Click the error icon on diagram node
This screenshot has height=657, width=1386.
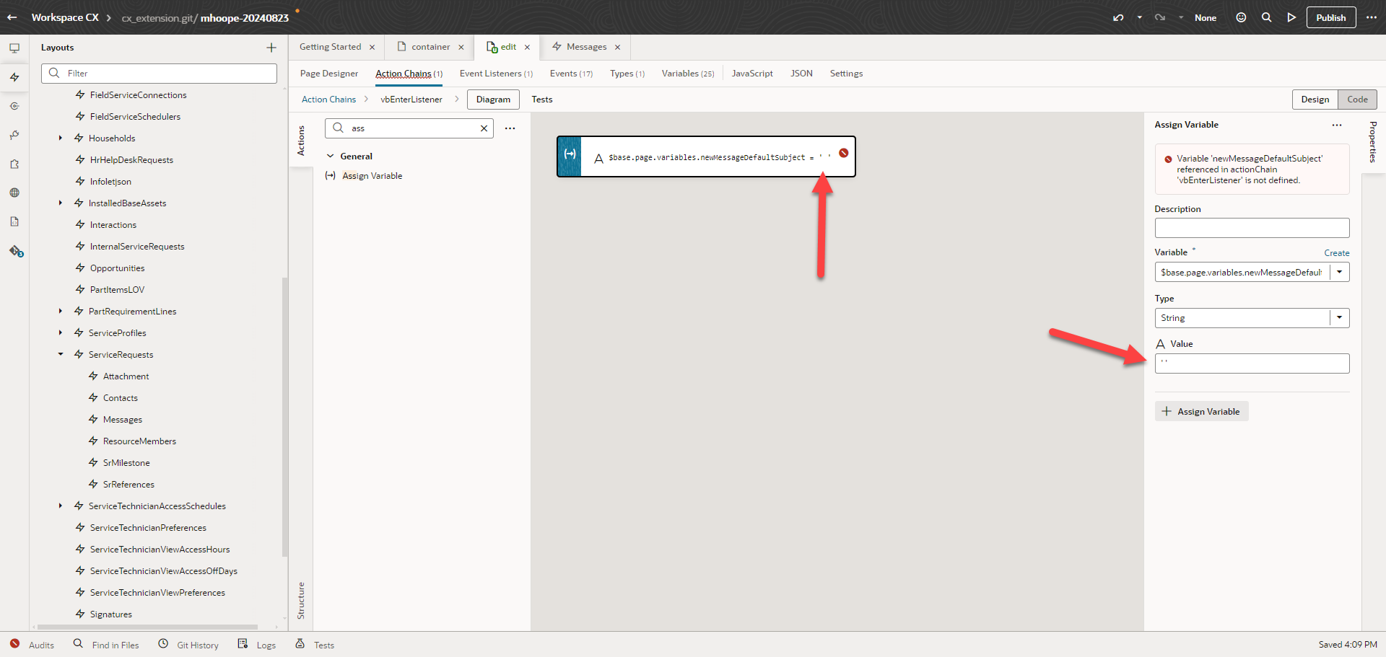coord(843,153)
